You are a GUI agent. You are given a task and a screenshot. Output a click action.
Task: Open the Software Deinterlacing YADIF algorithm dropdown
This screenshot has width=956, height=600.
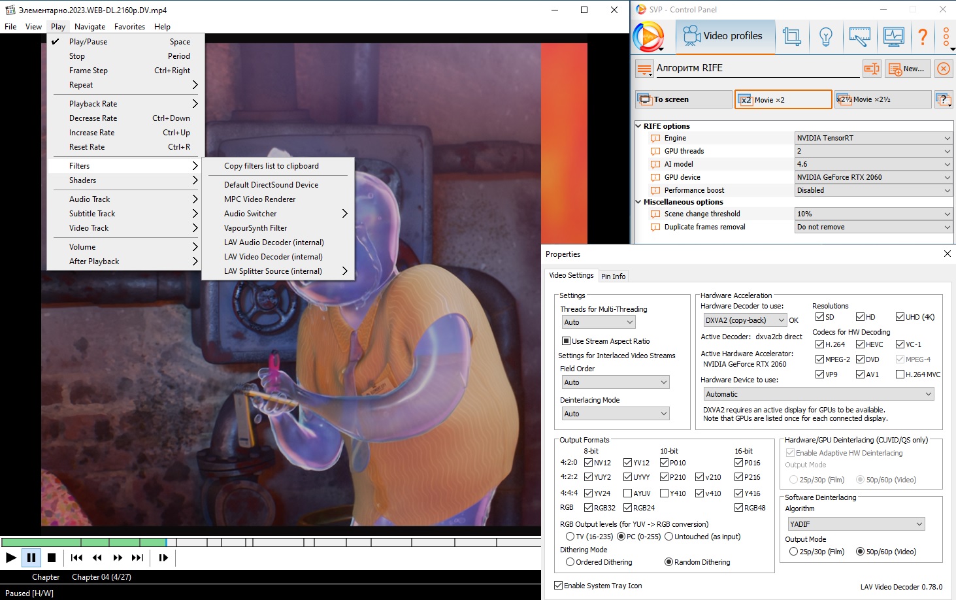tap(856, 524)
